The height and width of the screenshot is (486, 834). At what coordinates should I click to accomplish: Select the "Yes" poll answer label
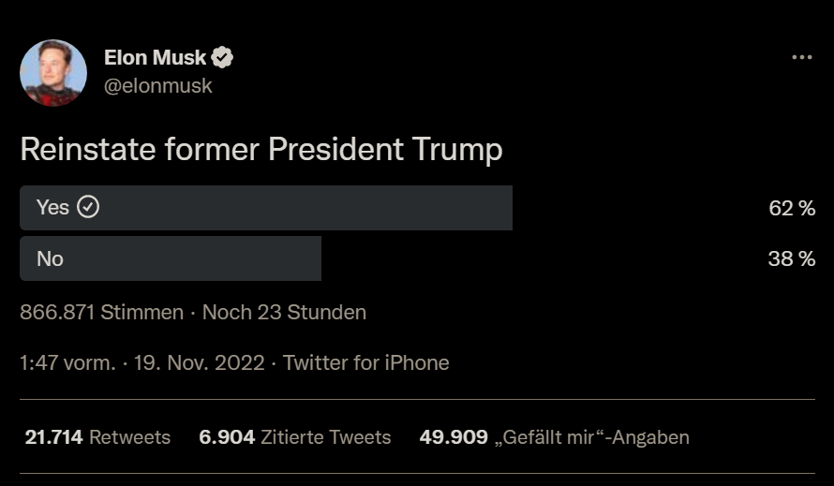(x=52, y=208)
